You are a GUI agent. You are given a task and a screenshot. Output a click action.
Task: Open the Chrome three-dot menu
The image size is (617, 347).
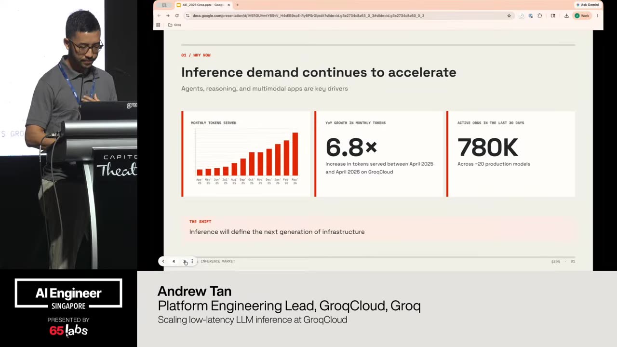click(x=597, y=15)
